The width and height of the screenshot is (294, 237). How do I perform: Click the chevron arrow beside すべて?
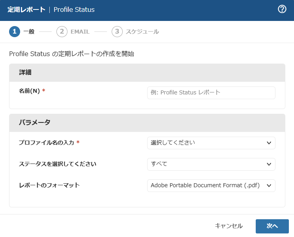pyautogui.click(x=269, y=164)
